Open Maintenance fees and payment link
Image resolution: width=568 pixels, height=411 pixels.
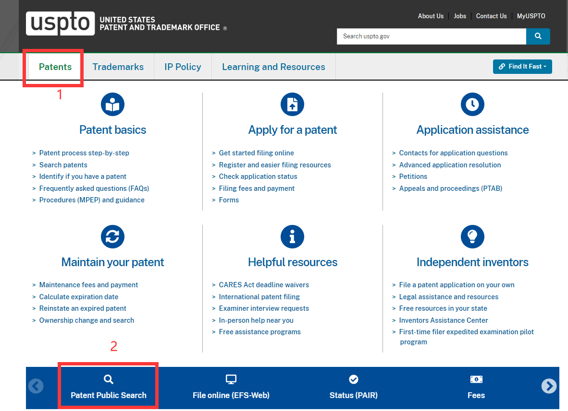coord(88,285)
